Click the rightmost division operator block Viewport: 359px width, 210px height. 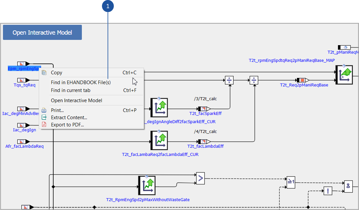click(x=254, y=80)
